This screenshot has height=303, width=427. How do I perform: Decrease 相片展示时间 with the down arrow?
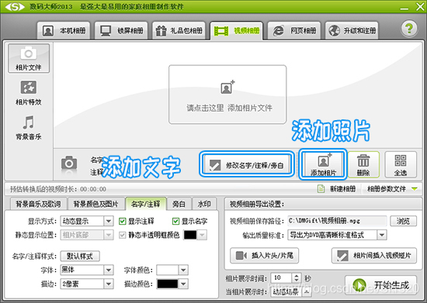[x=297, y=281]
